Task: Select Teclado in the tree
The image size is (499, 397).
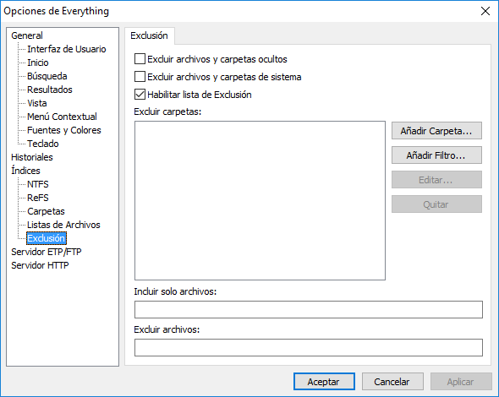Action: coord(43,144)
